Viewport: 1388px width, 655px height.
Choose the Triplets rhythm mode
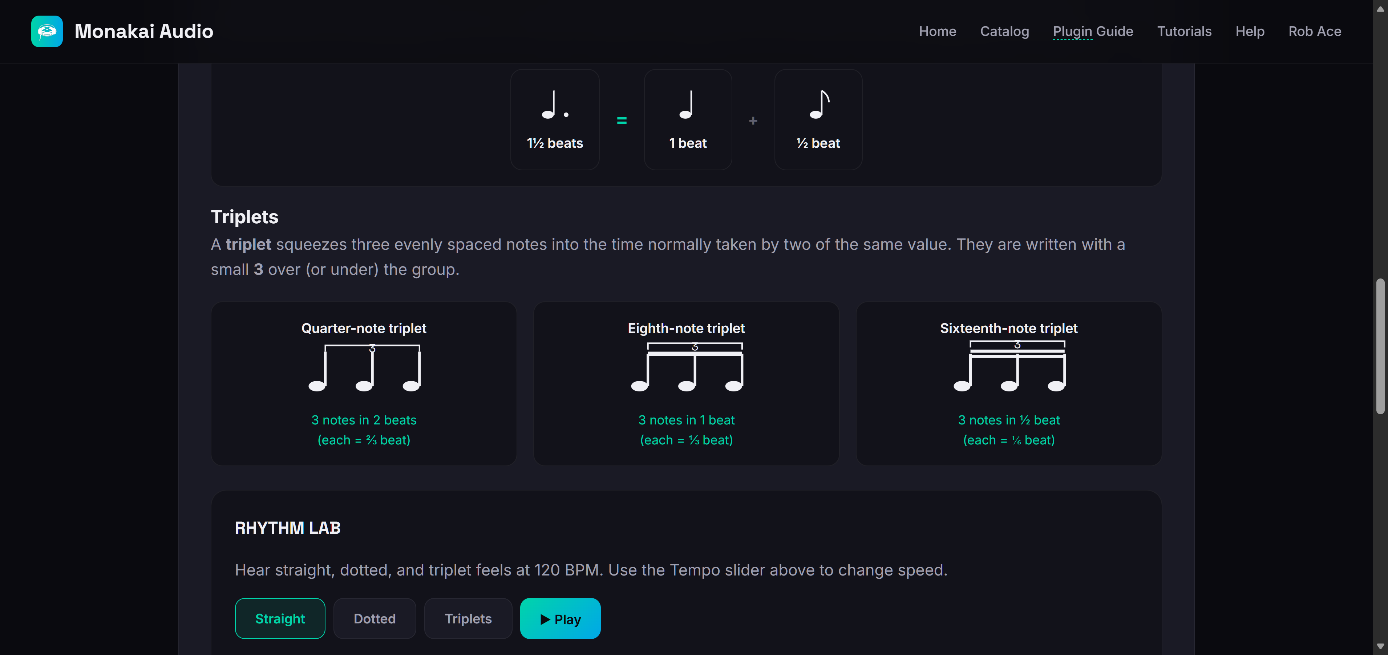(468, 618)
